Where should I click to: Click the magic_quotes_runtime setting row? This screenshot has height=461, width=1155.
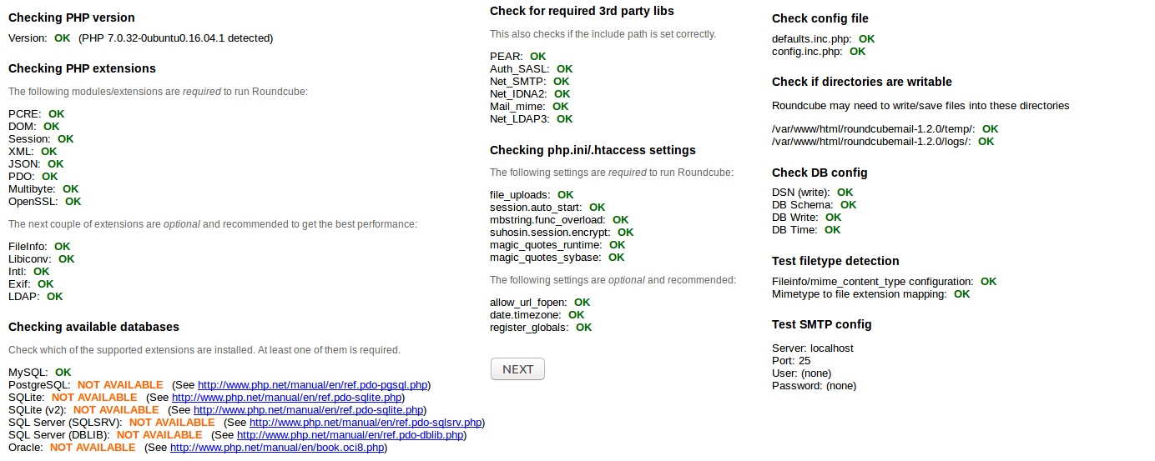[x=557, y=244]
